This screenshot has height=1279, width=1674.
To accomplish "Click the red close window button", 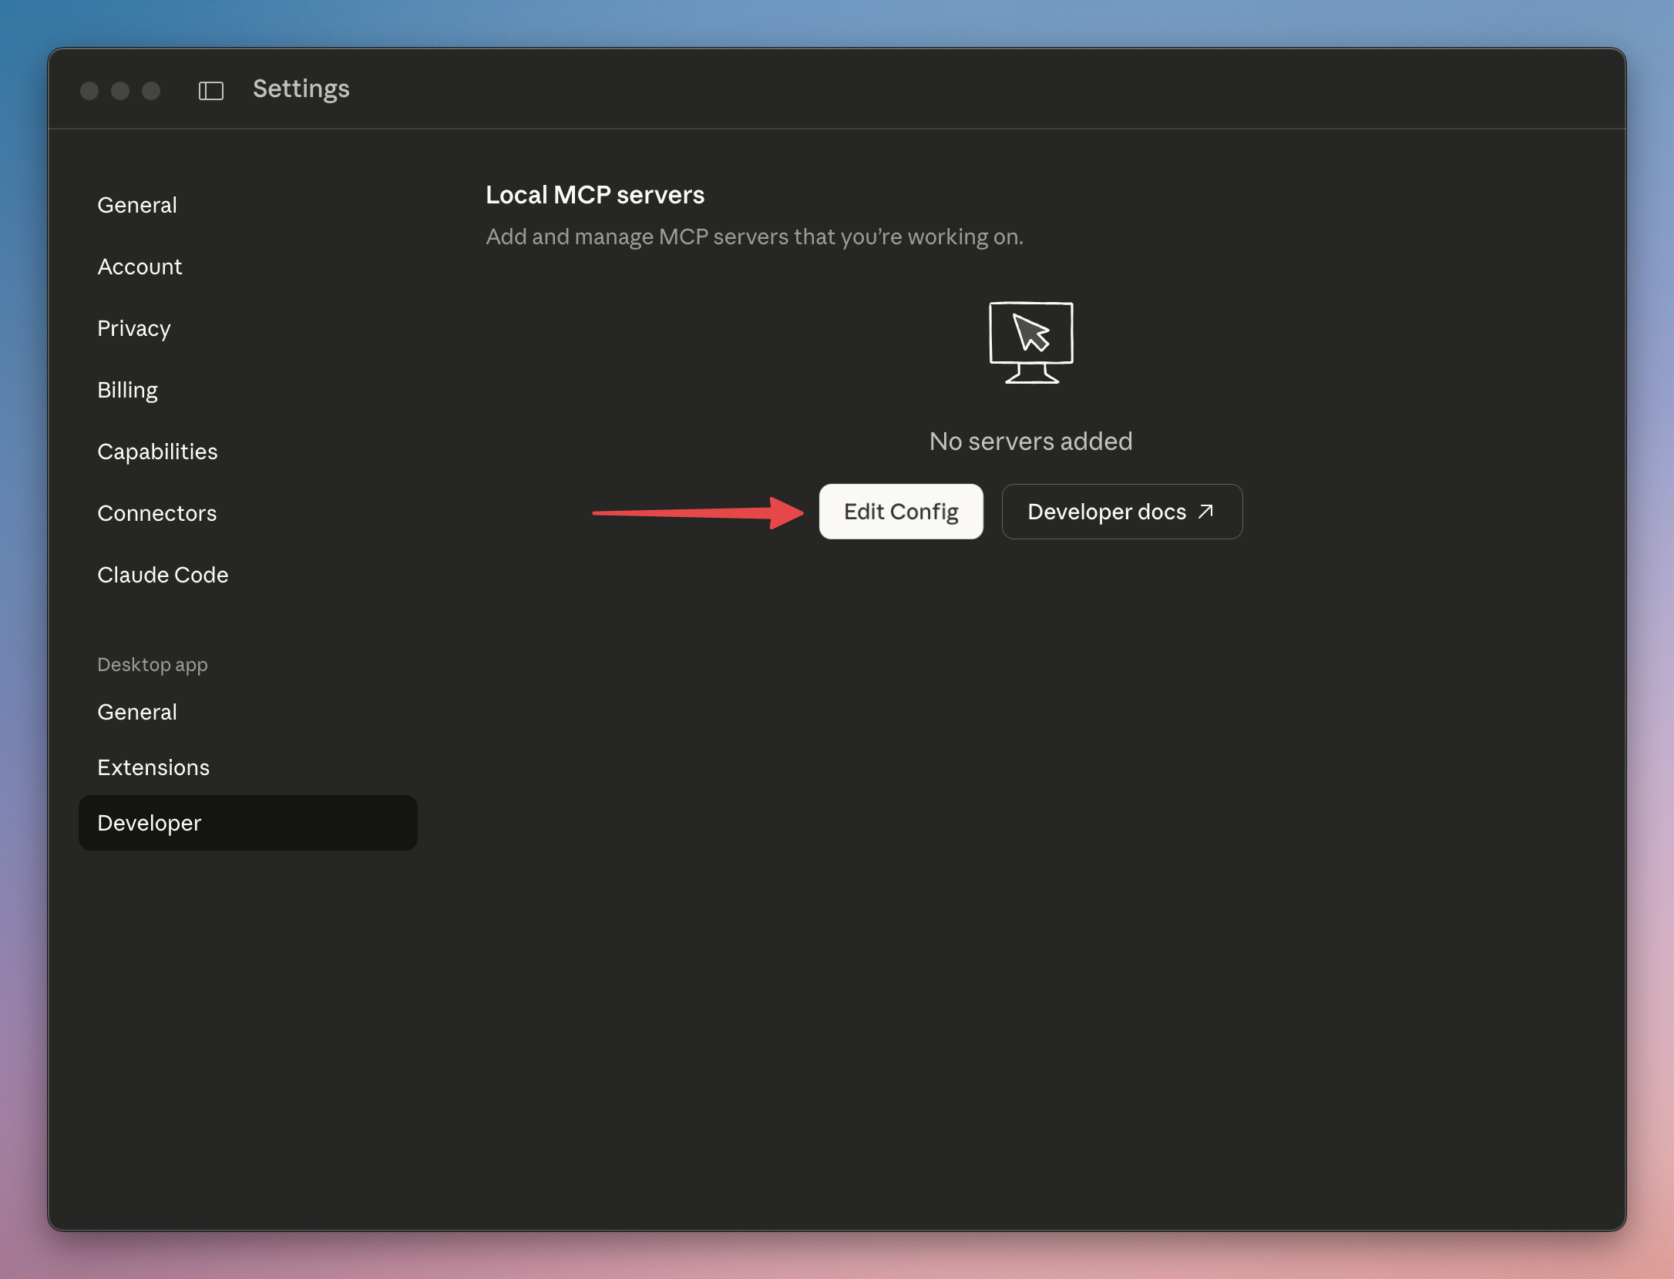I will (x=89, y=91).
